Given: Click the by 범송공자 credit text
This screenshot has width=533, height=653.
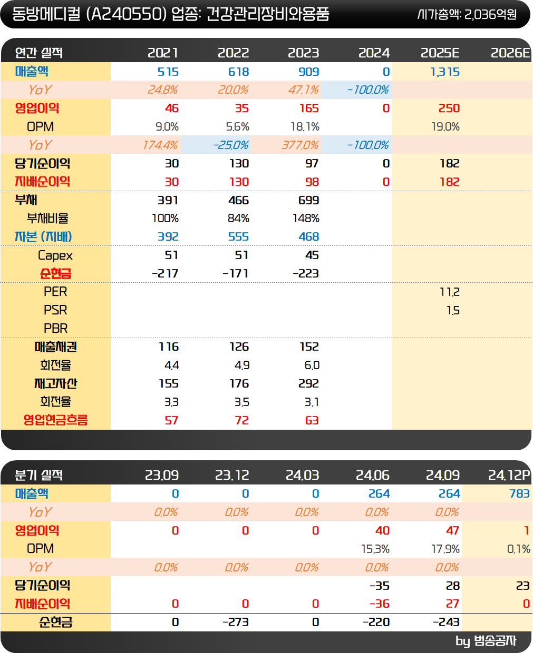Looking at the screenshot, I should pyautogui.click(x=486, y=641).
